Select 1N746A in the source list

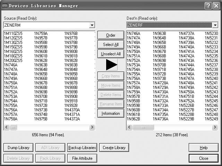pyautogui.click(x=10, y=65)
